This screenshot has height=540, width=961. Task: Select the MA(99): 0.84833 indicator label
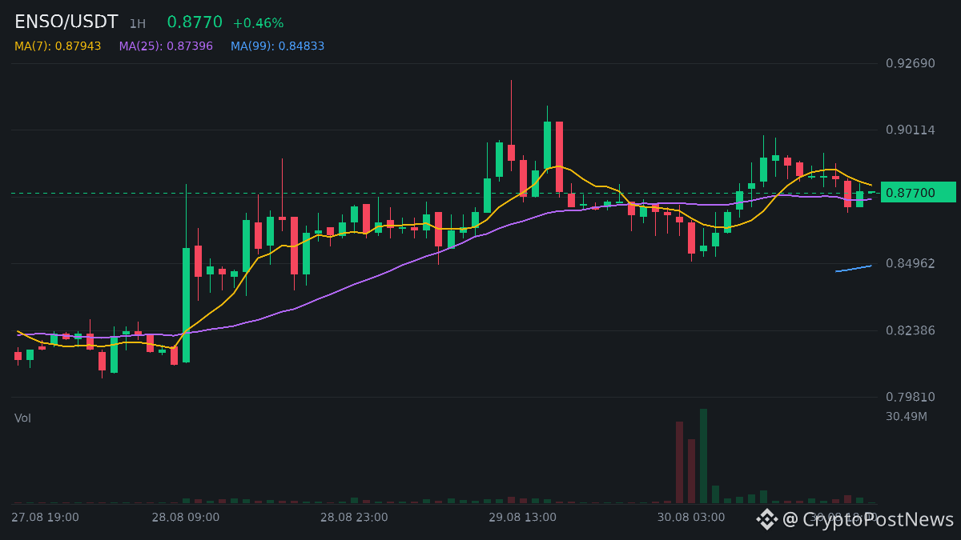pyautogui.click(x=278, y=46)
